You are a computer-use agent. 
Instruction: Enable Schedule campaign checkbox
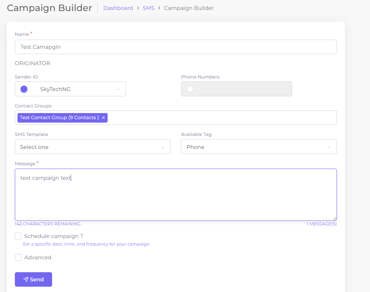18,236
